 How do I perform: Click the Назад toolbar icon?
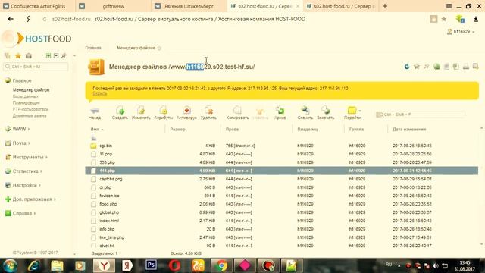[95, 111]
